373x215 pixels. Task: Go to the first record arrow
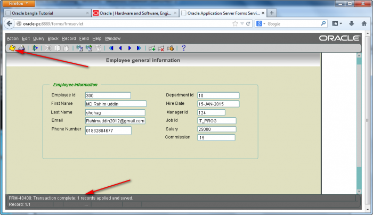pyautogui.click(x=111, y=48)
